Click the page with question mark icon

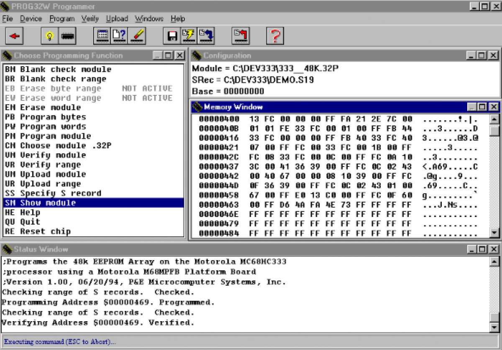pos(119,36)
